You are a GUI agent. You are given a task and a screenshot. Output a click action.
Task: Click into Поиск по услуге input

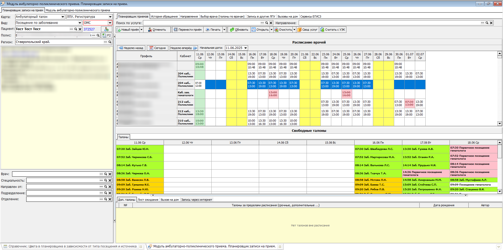[x=201, y=23]
